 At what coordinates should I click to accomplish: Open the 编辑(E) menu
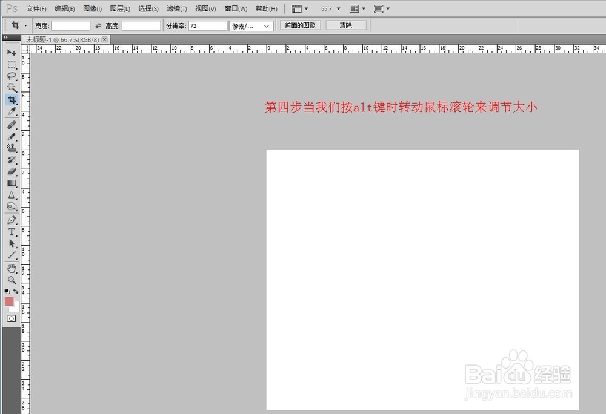(x=65, y=8)
